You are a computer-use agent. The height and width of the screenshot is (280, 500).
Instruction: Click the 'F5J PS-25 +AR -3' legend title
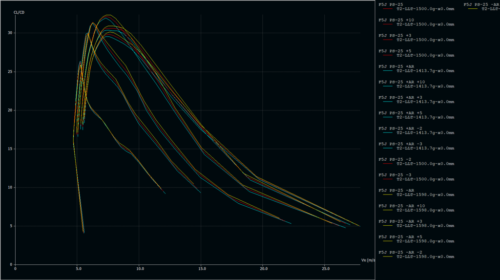tap(400, 144)
